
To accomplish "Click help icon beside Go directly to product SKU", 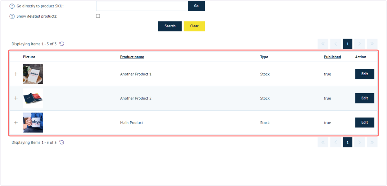I will [x=12, y=6].
